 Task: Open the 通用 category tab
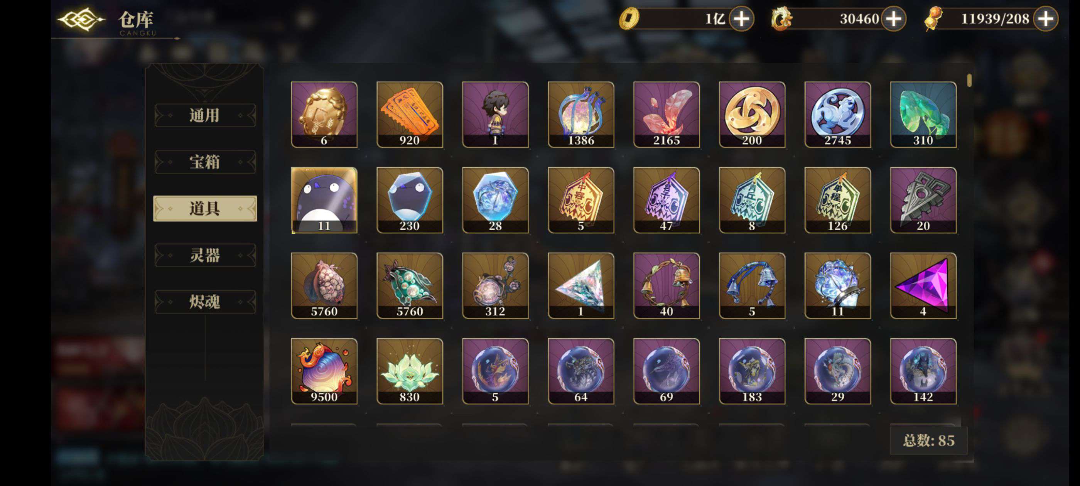coord(205,115)
